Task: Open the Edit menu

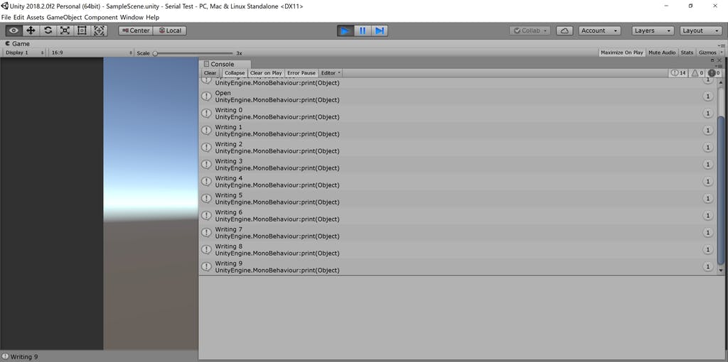Action: [19, 17]
